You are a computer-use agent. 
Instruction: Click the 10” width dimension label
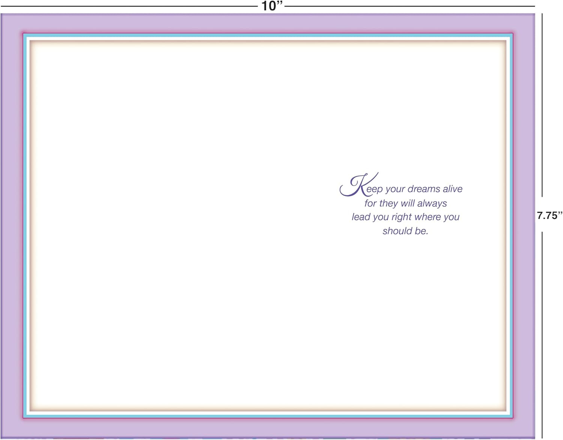272,6
